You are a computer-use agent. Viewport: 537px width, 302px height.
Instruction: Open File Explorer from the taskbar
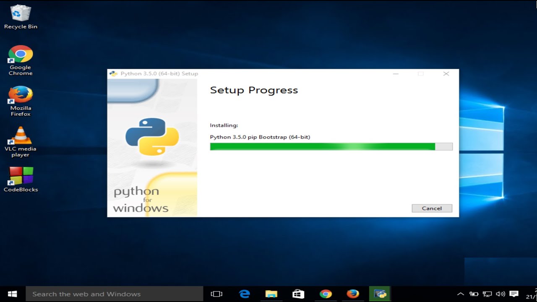(x=271, y=294)
